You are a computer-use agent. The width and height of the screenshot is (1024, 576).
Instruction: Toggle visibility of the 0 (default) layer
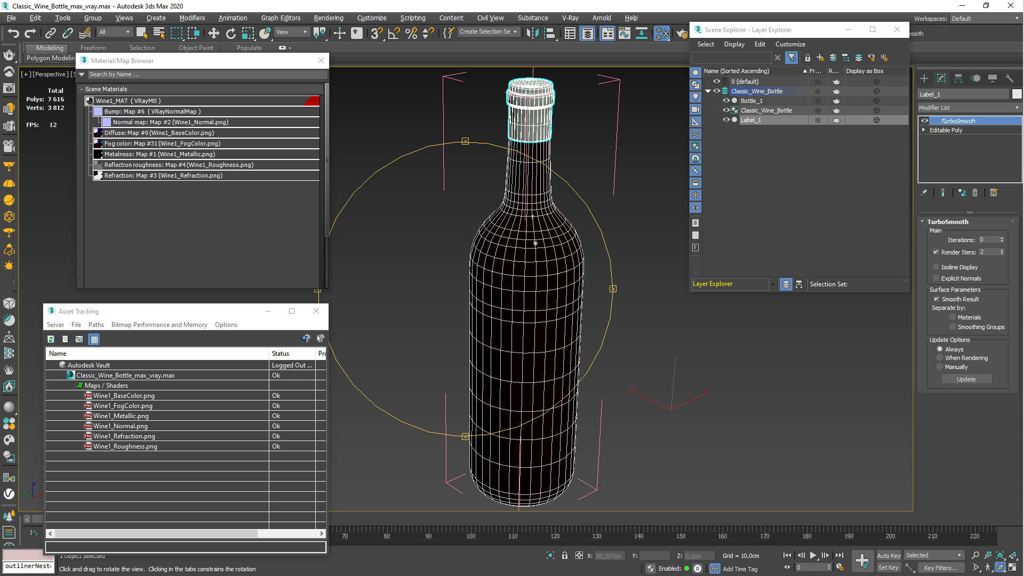717,82
